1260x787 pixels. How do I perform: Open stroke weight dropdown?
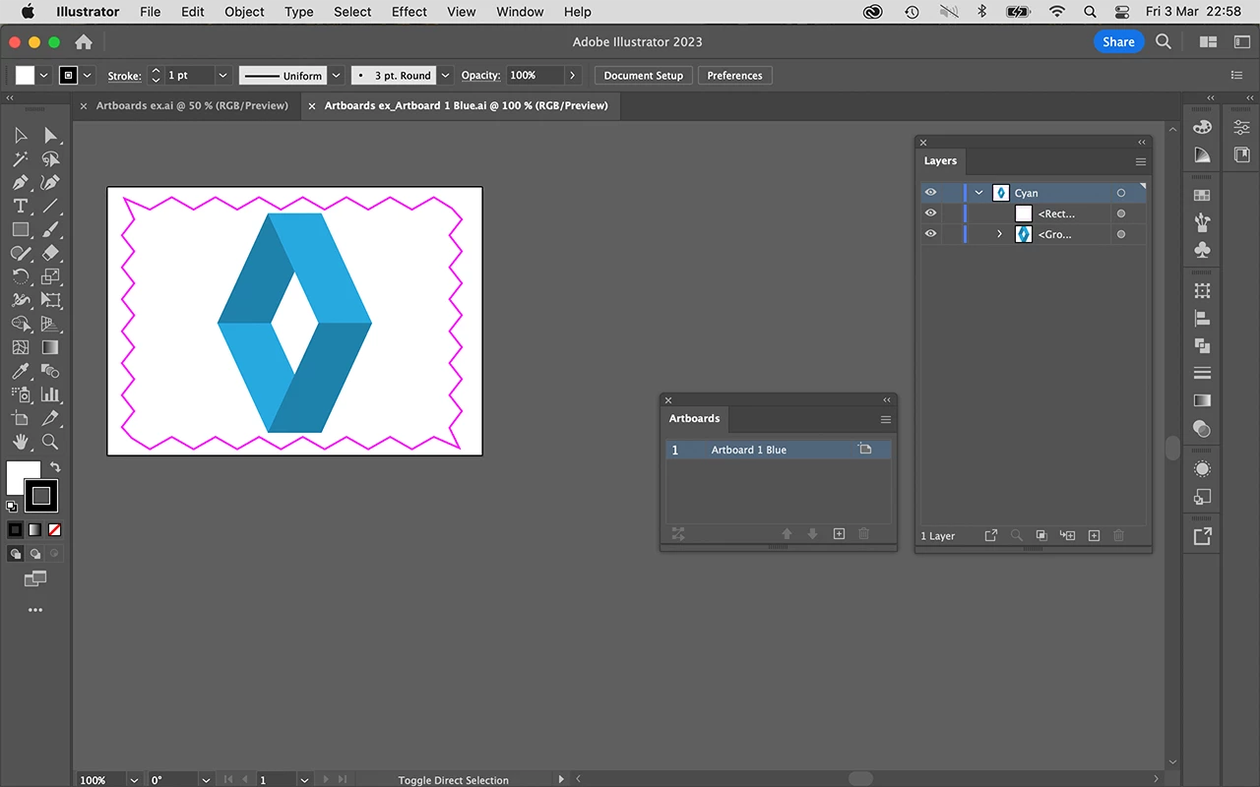[222, 76]
